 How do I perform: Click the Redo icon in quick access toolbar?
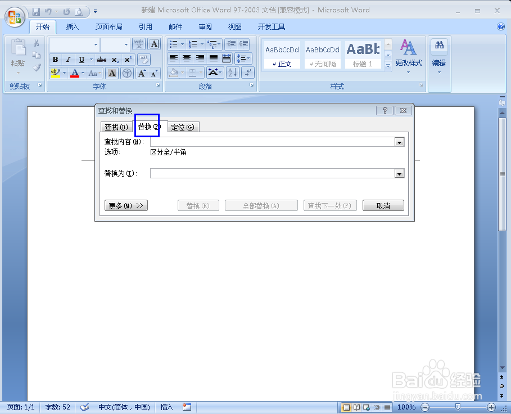pyautogui.click(x=66, y=12)
